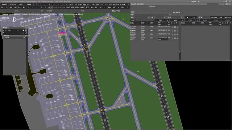
Task: Select the FTV8676 row in traffic list
Action: pyautogui.click(x=154, y=39)
